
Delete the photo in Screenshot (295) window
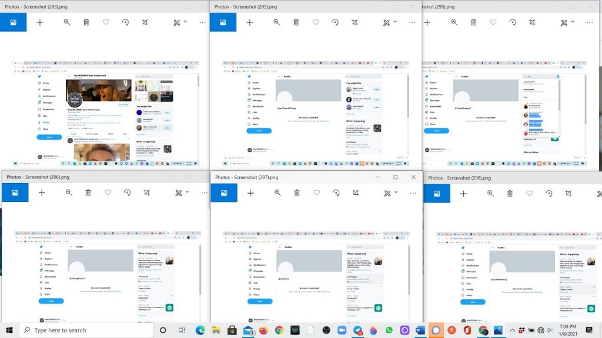coord(296,22)
